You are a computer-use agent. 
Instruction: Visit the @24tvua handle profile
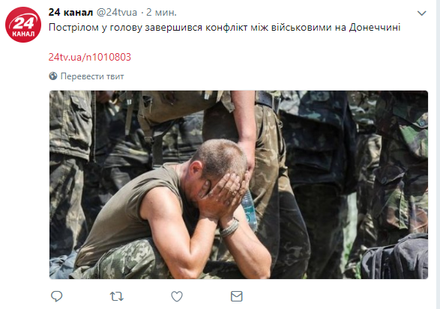click(x=117, y=12)
